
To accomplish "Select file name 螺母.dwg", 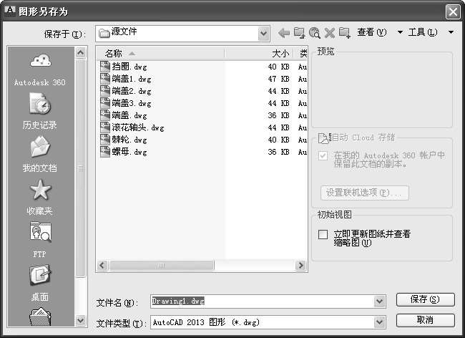I will click(x=129, y=152).
